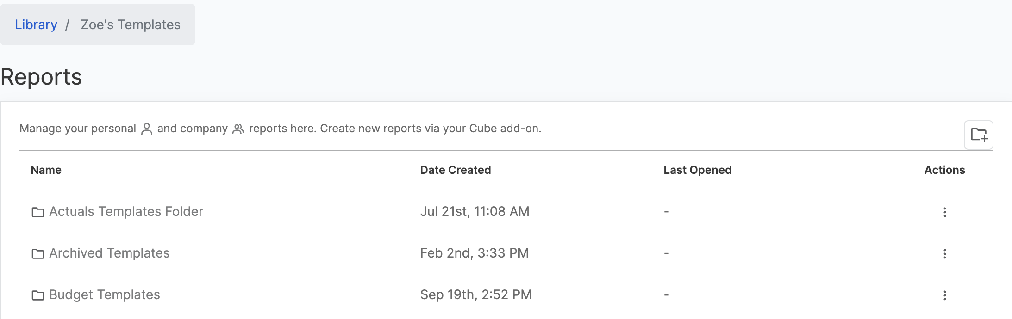The width and height of the screenshot is (1012, 319).
Task: Go back to Library via breadcrumb
Action: pos(36,25)
